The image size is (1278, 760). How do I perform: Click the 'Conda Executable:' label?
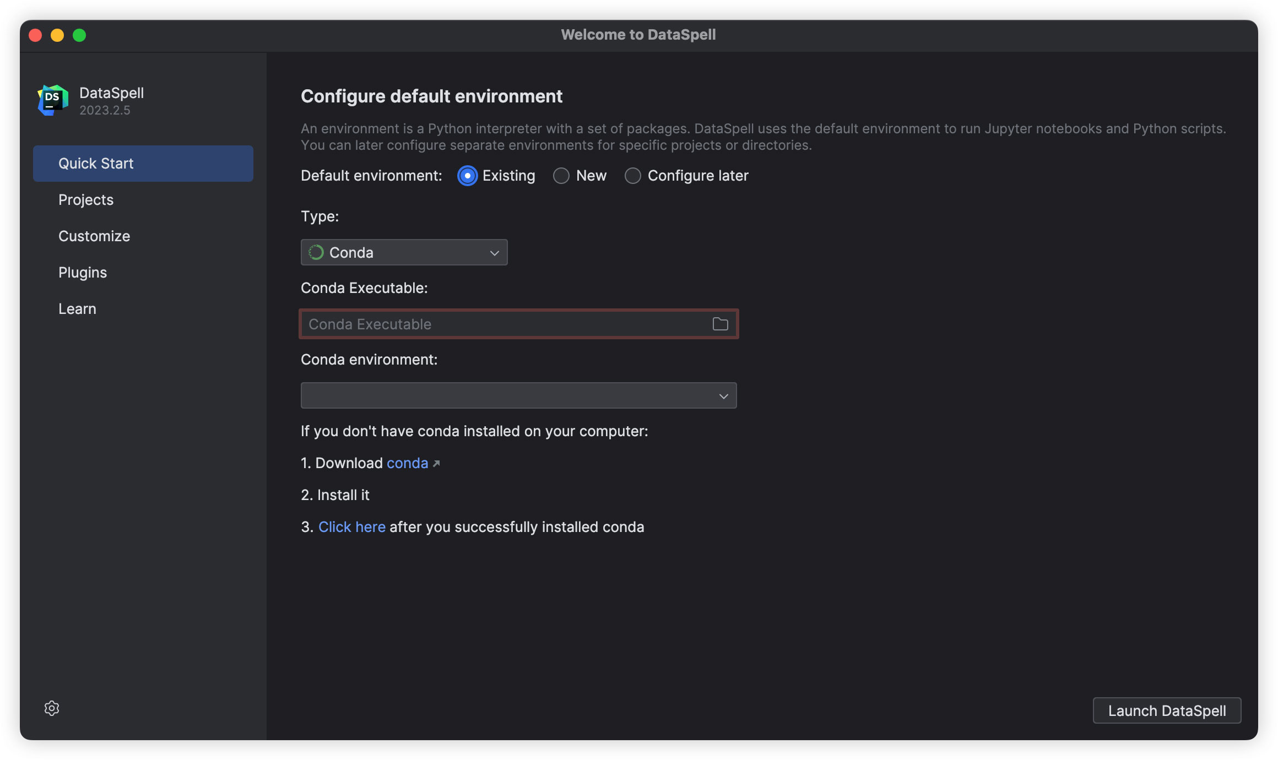364,288
